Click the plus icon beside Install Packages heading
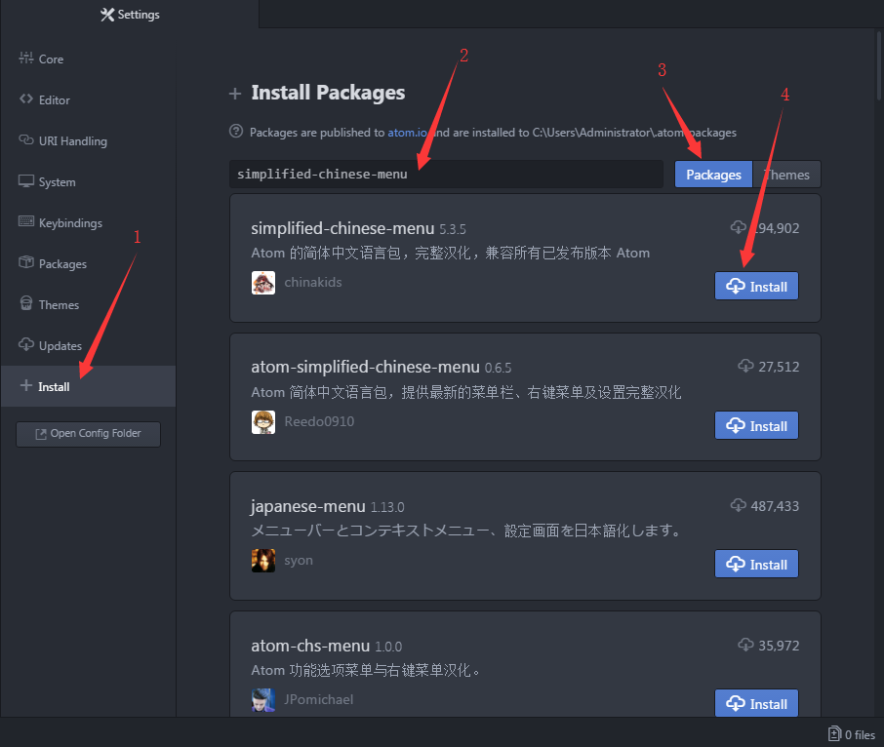Viewport: 884px width, 747px height. 235,94
